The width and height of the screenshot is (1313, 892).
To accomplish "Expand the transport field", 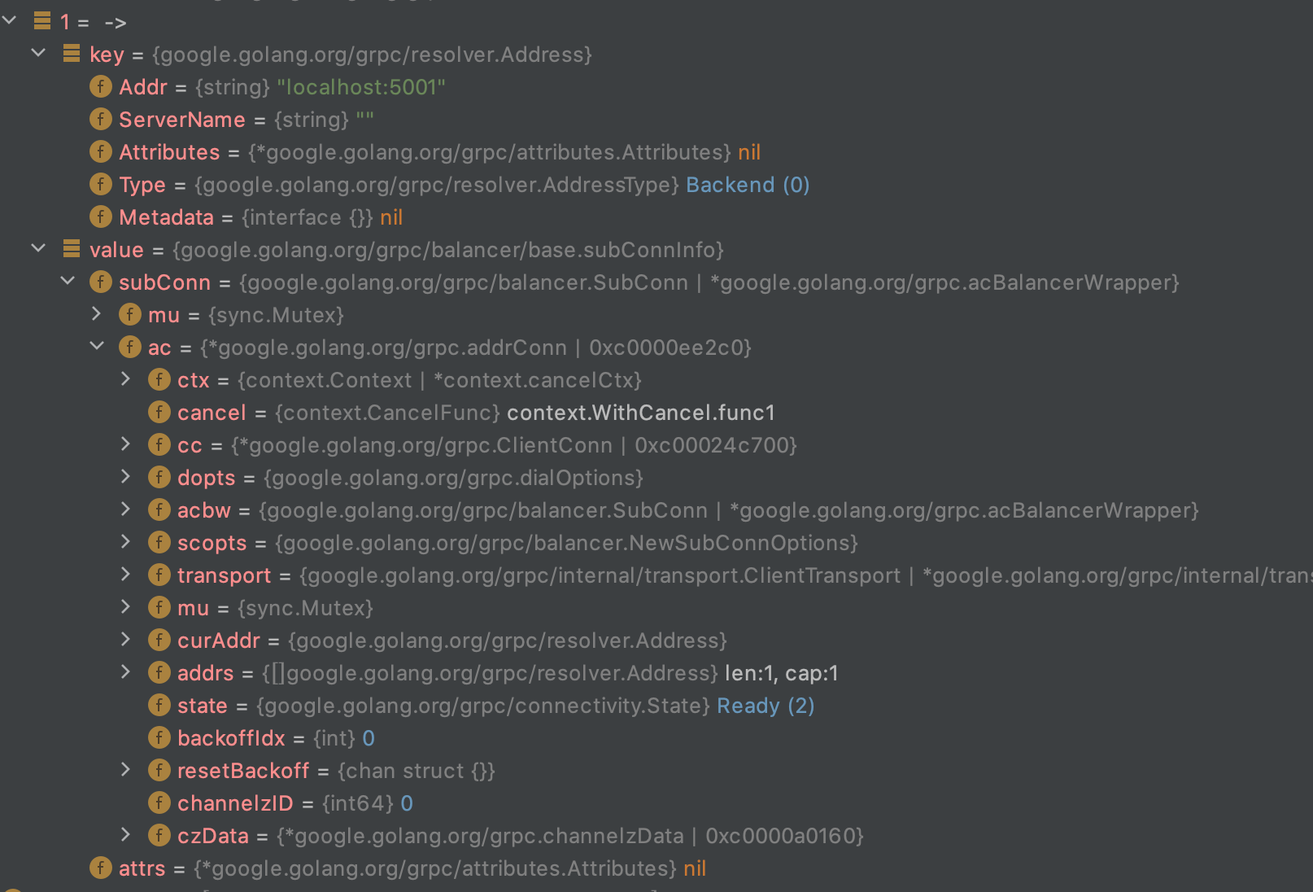I will tap(125, 574).
